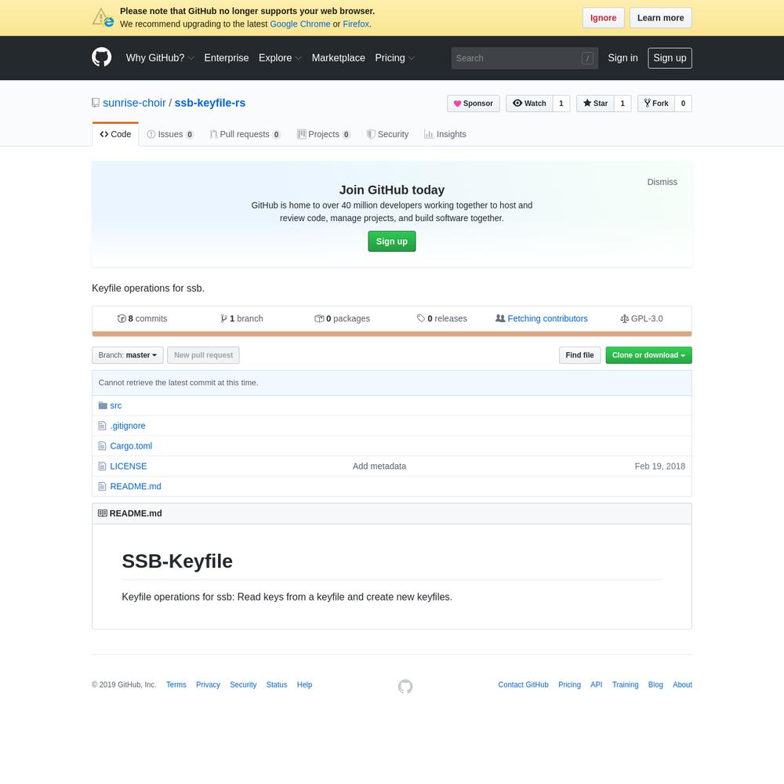Click the language bar under repo stats
This screenshot has height=784, width=784.
[392, 334]
